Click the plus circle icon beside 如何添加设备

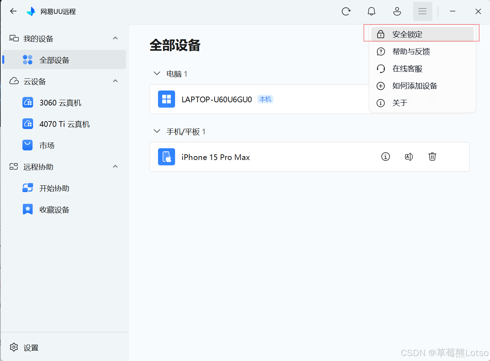(381, 86)
